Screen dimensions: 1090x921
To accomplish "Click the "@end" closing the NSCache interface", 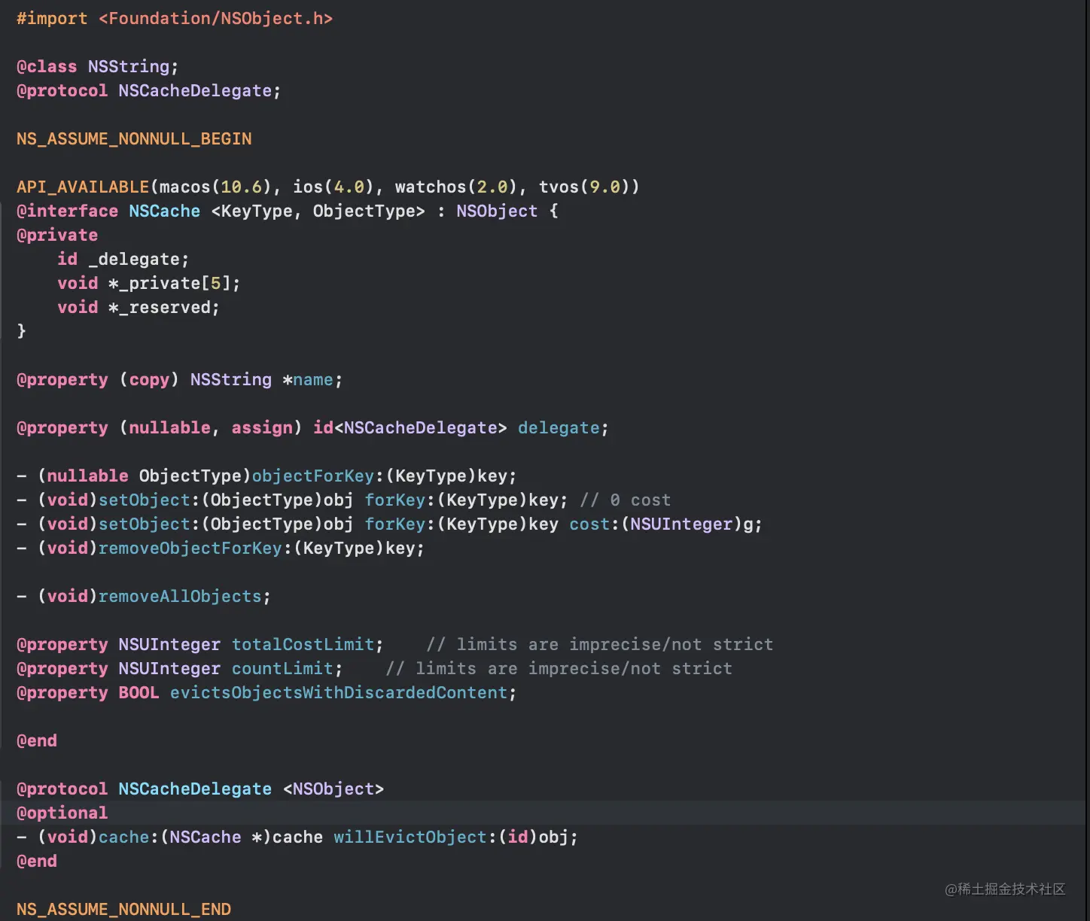I will pos(37,740).
